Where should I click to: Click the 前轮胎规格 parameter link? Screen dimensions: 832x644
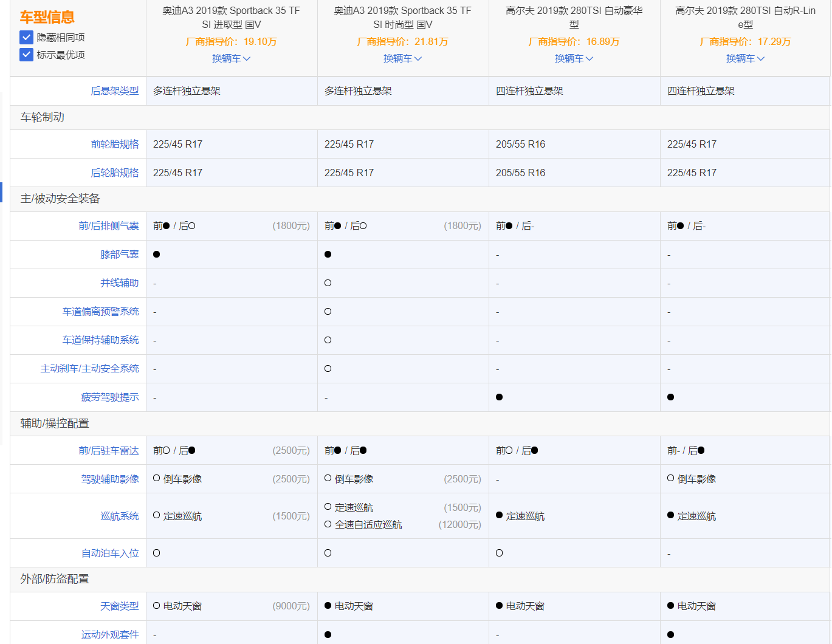(115, 144)
